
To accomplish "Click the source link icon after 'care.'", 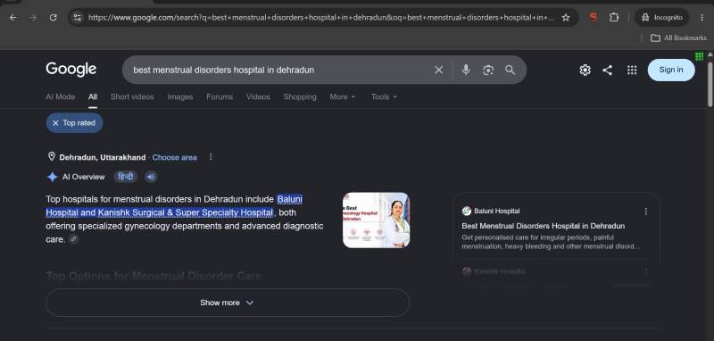I will (x=73, y=239).
